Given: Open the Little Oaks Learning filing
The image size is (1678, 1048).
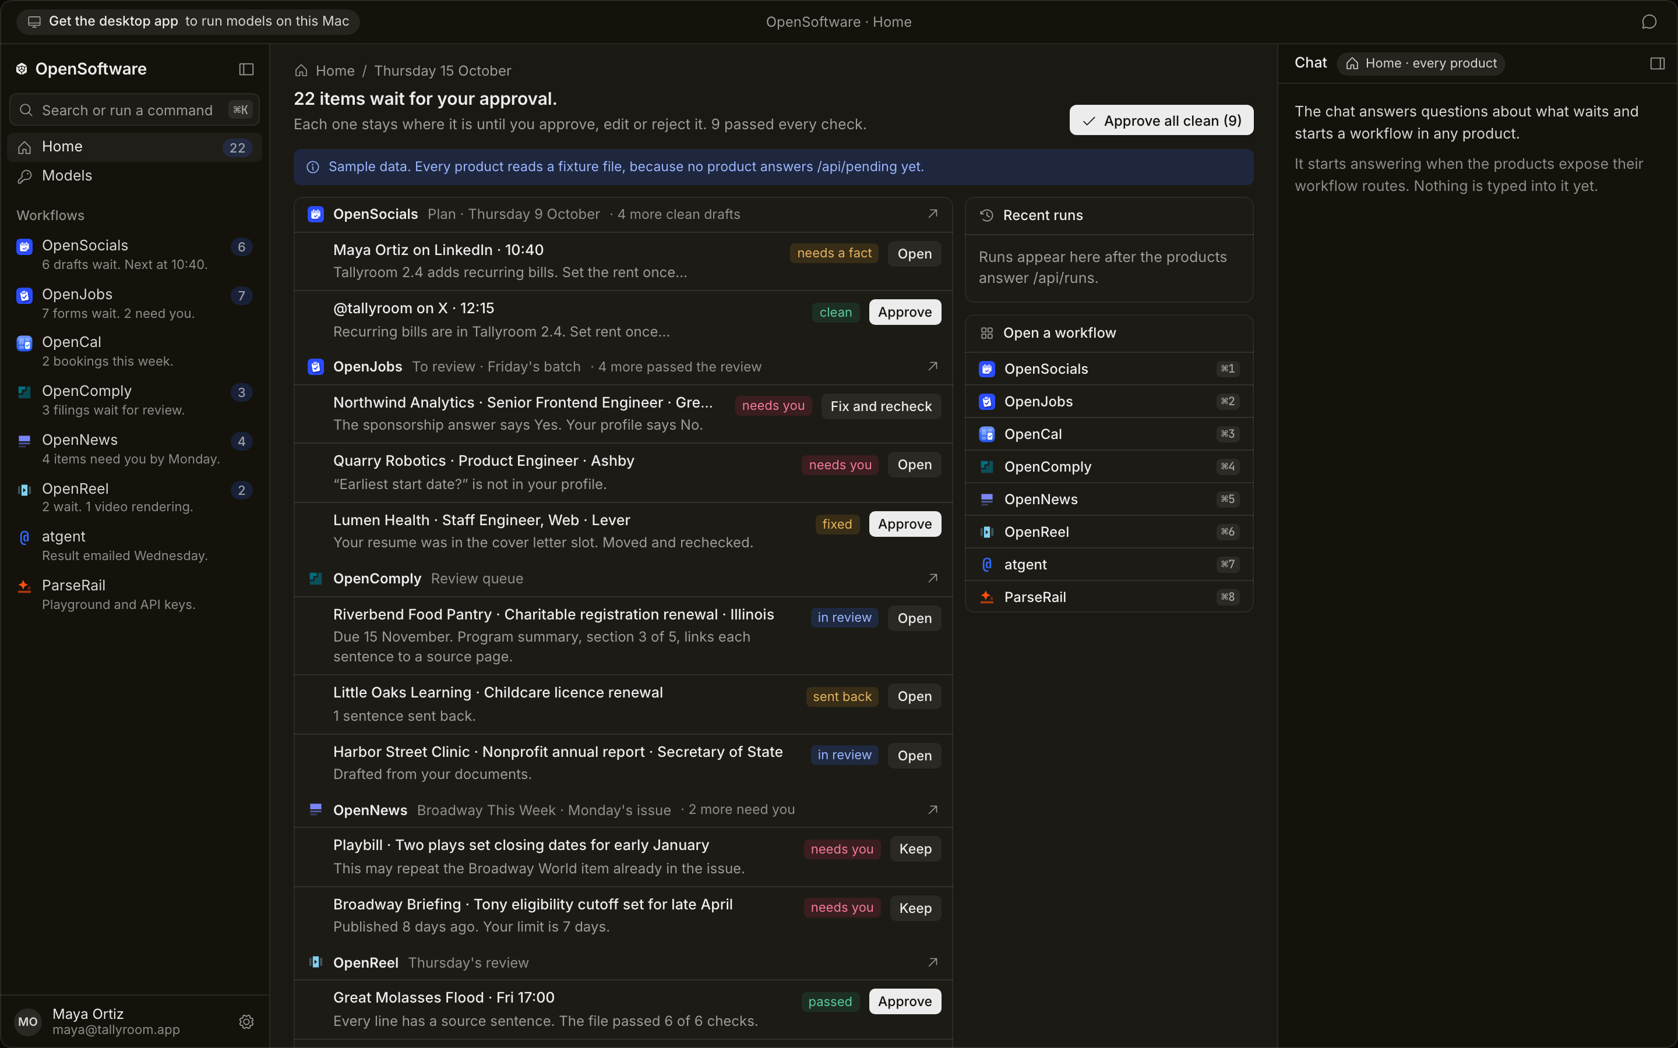Looking at the screenshot, I should pos(915,696).
